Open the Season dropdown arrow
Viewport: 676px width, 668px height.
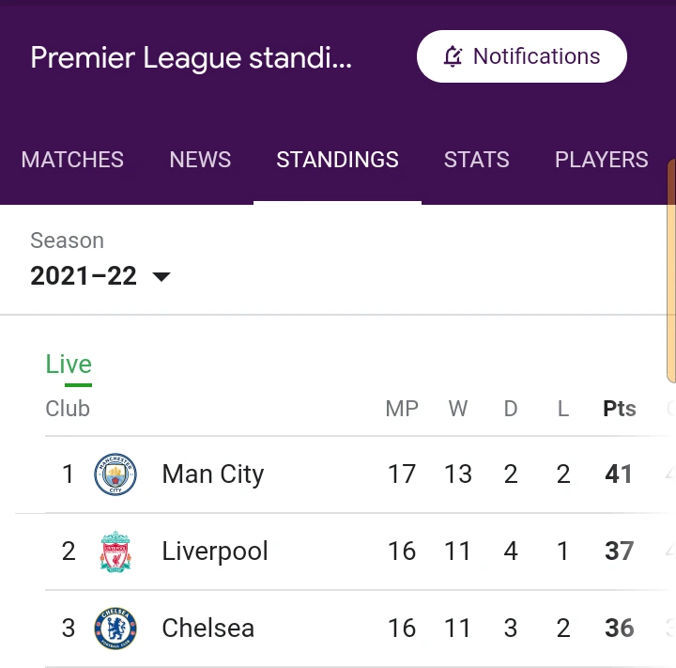click(x=161, y=276)
